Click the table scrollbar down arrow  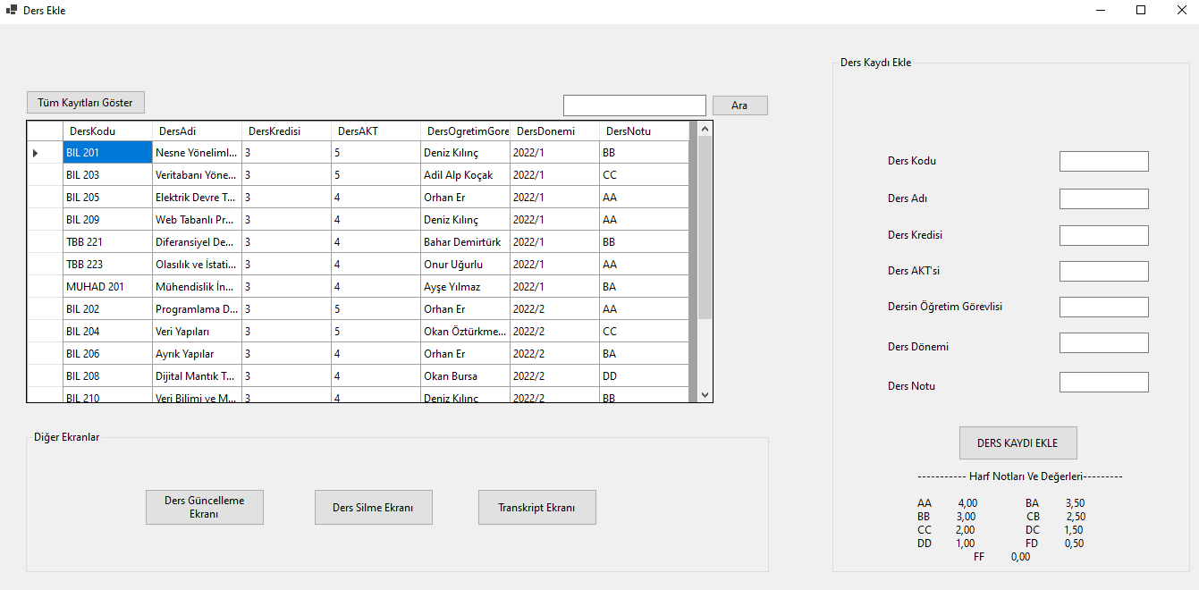705,394
